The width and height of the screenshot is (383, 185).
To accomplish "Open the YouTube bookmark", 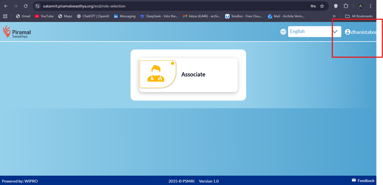I will click(x=44, y=16).
